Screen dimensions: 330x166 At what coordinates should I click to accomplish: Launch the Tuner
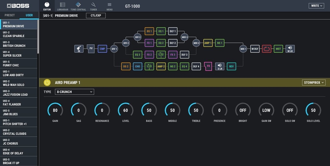click(x=93, y=6)
